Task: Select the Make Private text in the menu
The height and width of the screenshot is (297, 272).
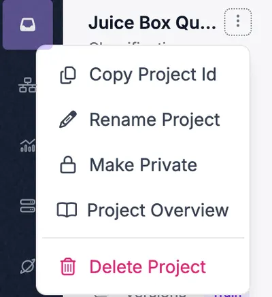Action: 143,164
